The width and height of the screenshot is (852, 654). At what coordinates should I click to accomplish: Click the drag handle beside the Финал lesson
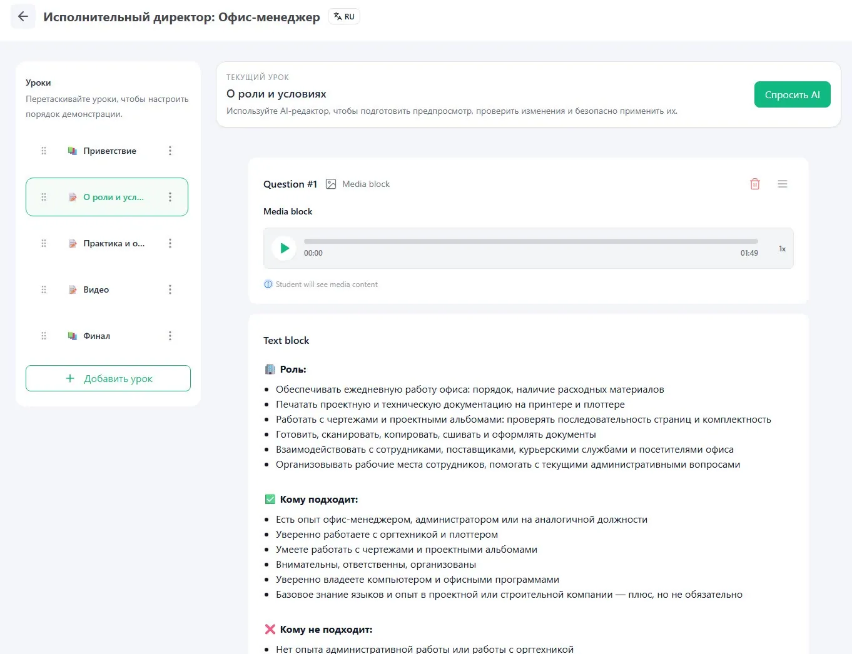click(x=44, y=336)
